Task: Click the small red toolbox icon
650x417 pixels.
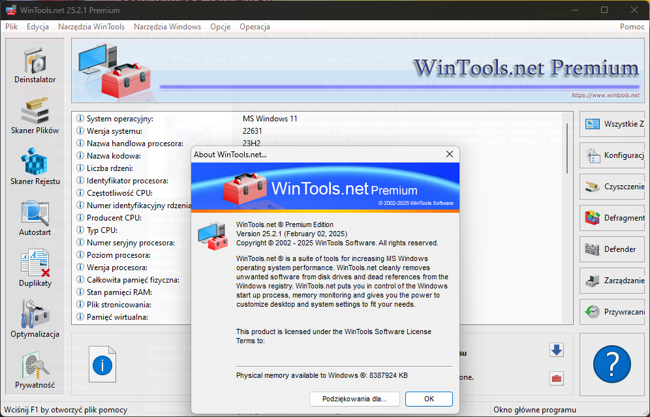Action: (556, 378)
